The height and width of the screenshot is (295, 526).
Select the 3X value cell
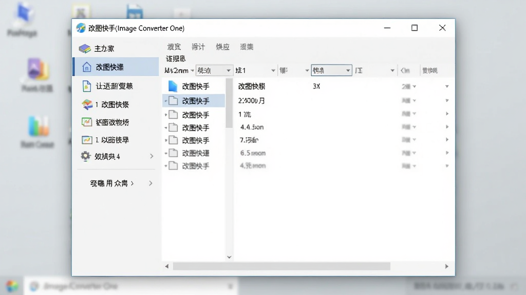click(316, 86)
